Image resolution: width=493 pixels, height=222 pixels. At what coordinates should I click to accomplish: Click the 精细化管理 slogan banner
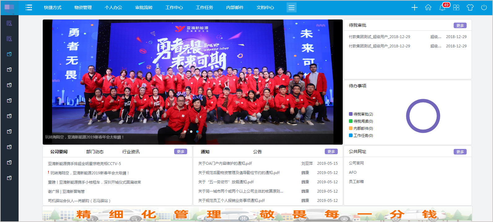click(x=257, y=214)
